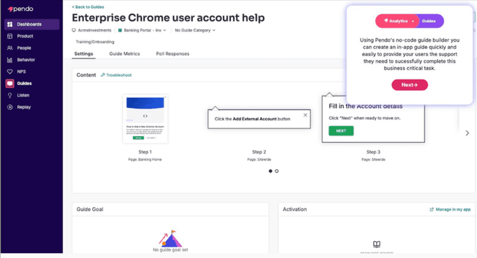
Task: Open the Step 3 Fill in Account details preview
Action: tap(373, 119)
